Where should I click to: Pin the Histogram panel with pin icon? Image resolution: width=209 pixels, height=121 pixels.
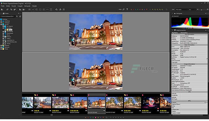coord(206,13)
